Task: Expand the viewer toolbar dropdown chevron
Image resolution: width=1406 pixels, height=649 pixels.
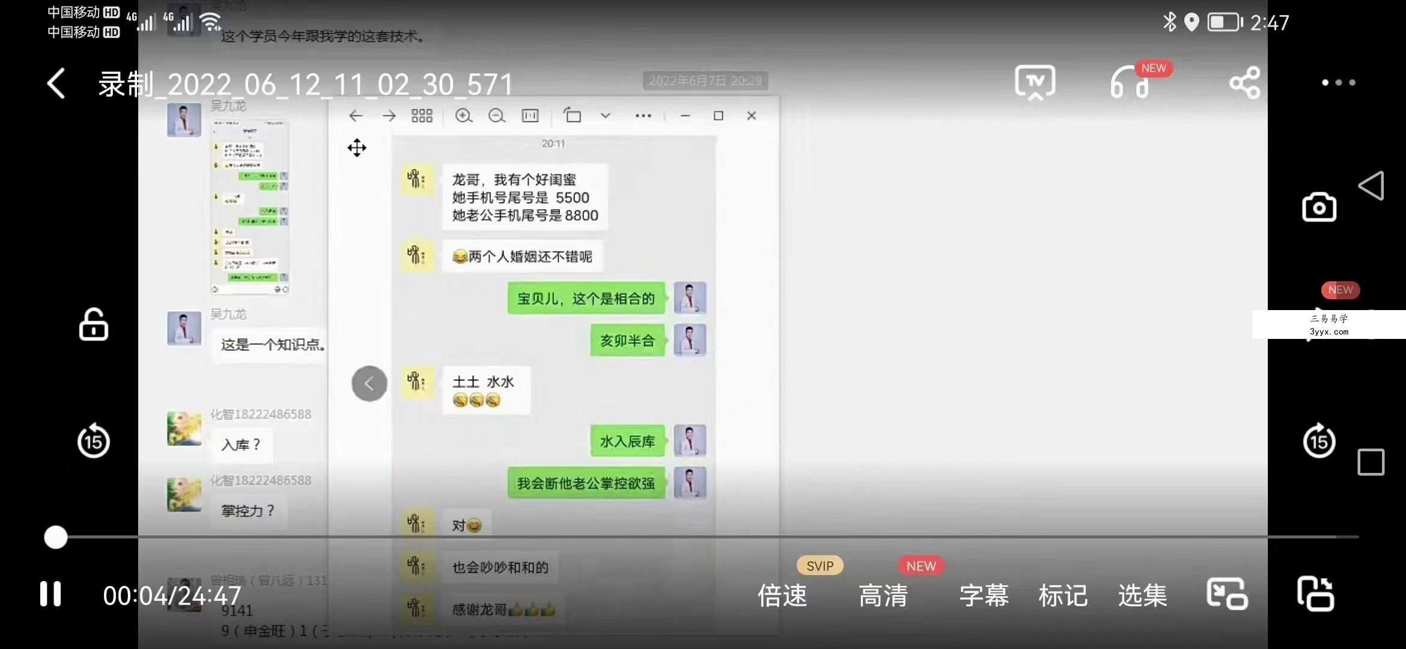Action: click(x=605, y=115)
